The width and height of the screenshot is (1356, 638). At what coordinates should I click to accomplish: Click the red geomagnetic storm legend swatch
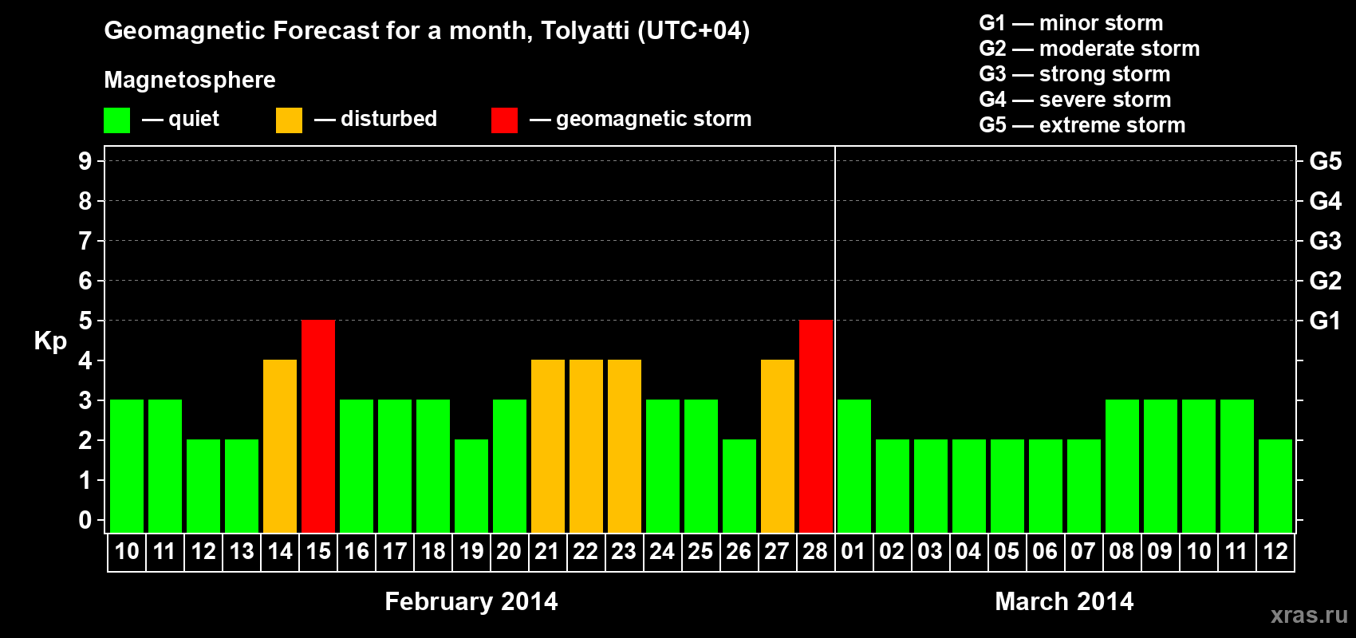coord(504,120)
